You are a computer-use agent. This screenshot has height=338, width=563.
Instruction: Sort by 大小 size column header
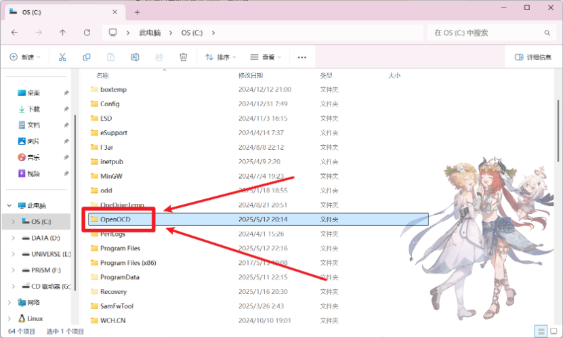pyautogui.click(x=394, y=75)
